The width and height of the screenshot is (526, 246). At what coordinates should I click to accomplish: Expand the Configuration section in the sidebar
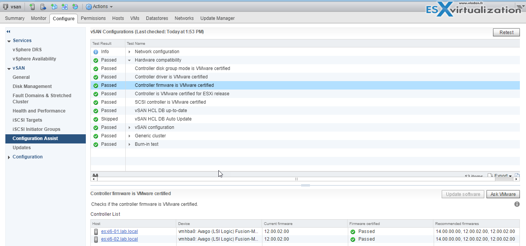pyautogui.click(x=9, y=157)
